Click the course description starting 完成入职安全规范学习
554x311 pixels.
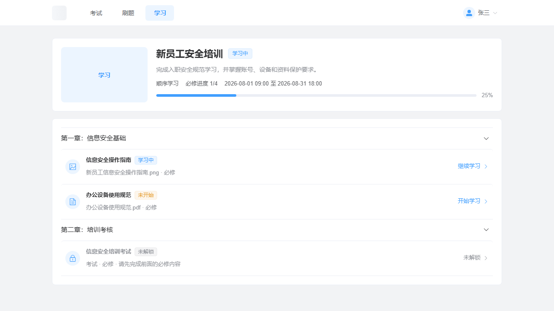click(238, 70)
